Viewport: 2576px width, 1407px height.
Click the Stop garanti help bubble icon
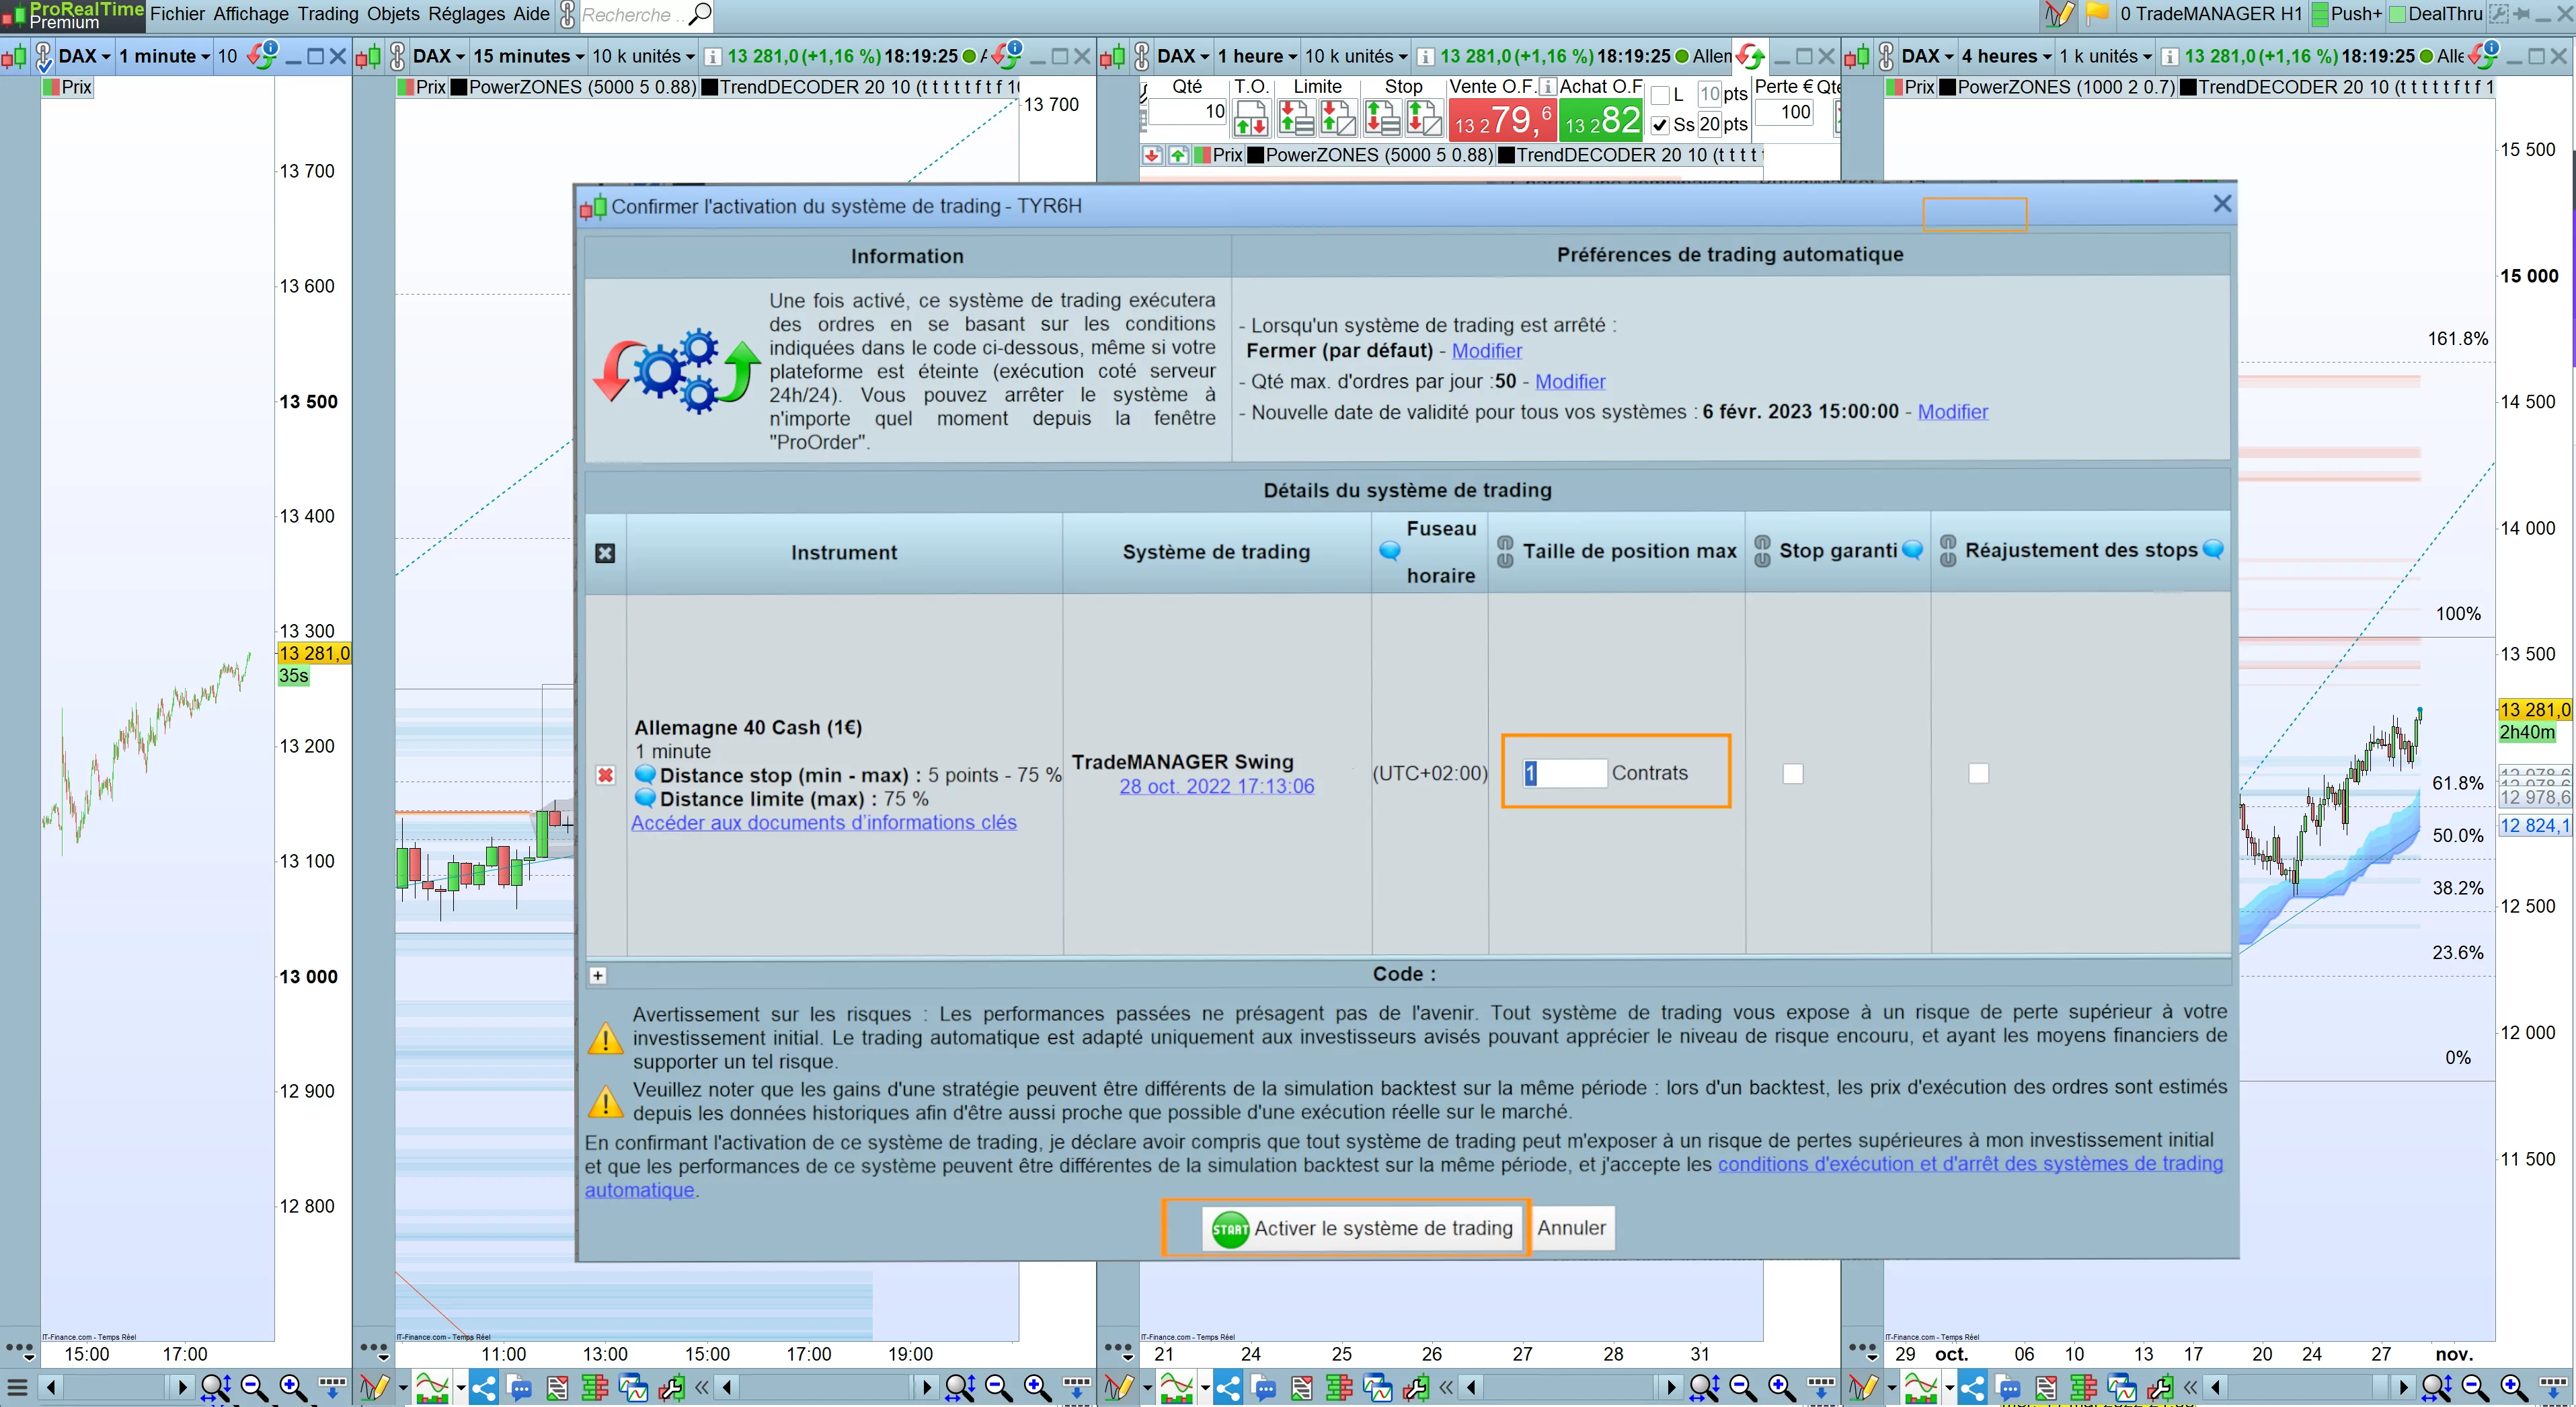[1912, 550]
